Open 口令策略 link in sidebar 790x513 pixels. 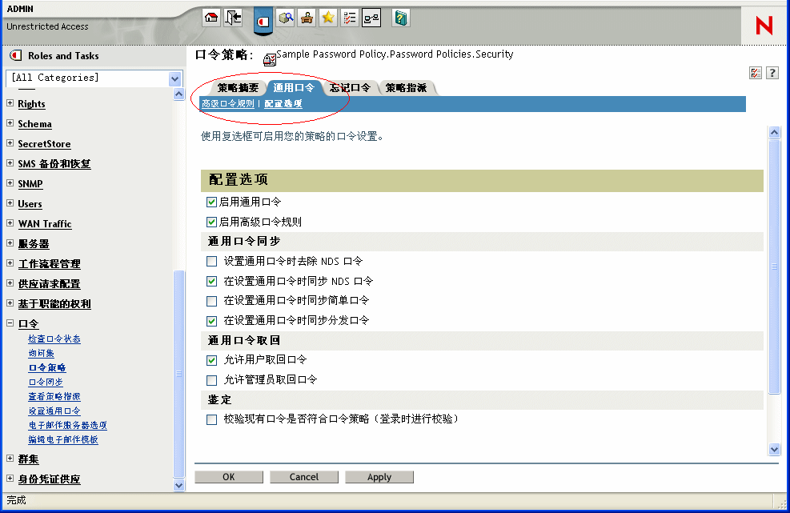[47, 368]
